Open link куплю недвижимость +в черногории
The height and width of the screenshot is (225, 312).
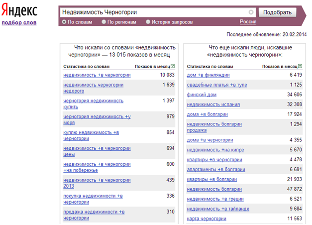coord(91,135)
